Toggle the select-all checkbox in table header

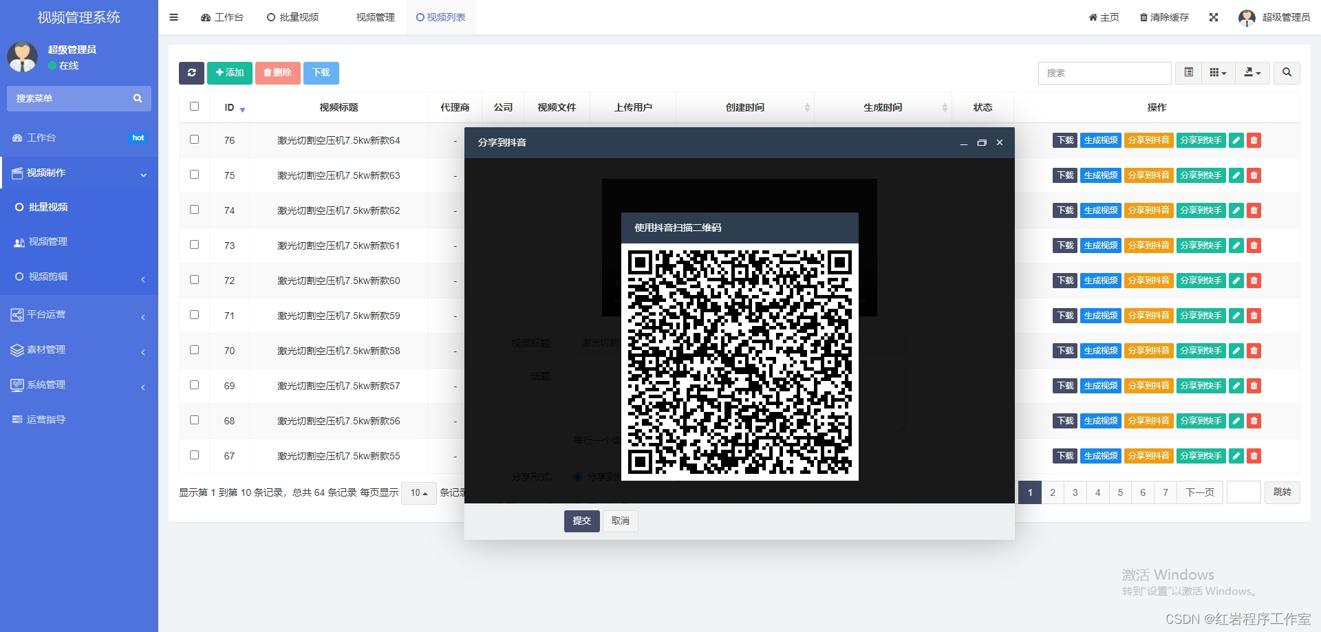click(x=194, y=107)
